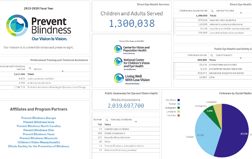Open Prevent Blindness Georgia link

click(39, 118)
